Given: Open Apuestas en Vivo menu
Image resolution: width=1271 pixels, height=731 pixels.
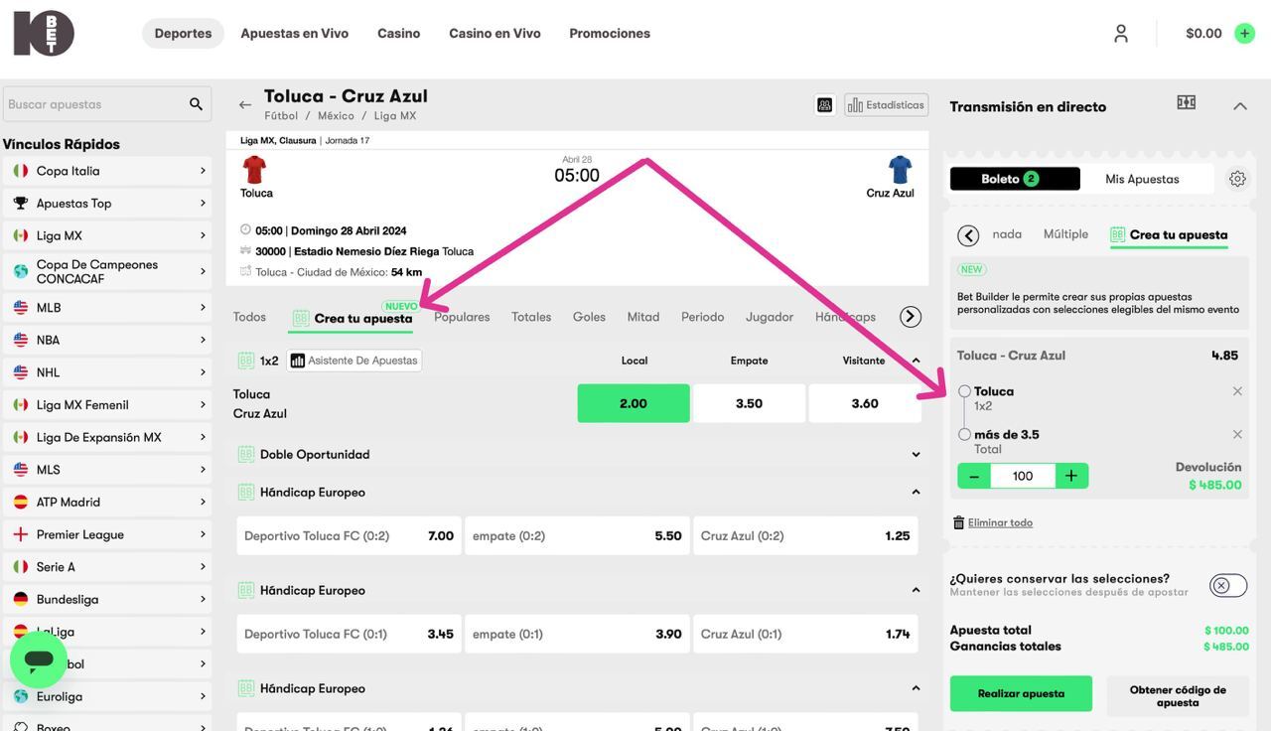Looking at the screenshot, I should click(x=294, y=33).
